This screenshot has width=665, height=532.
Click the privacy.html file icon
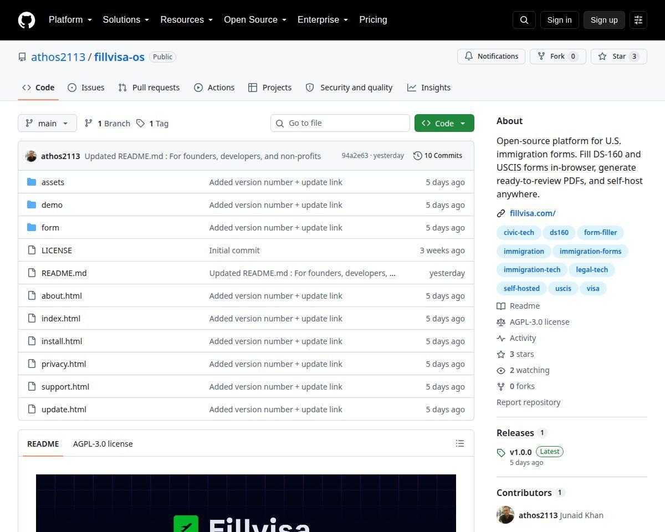32,364
